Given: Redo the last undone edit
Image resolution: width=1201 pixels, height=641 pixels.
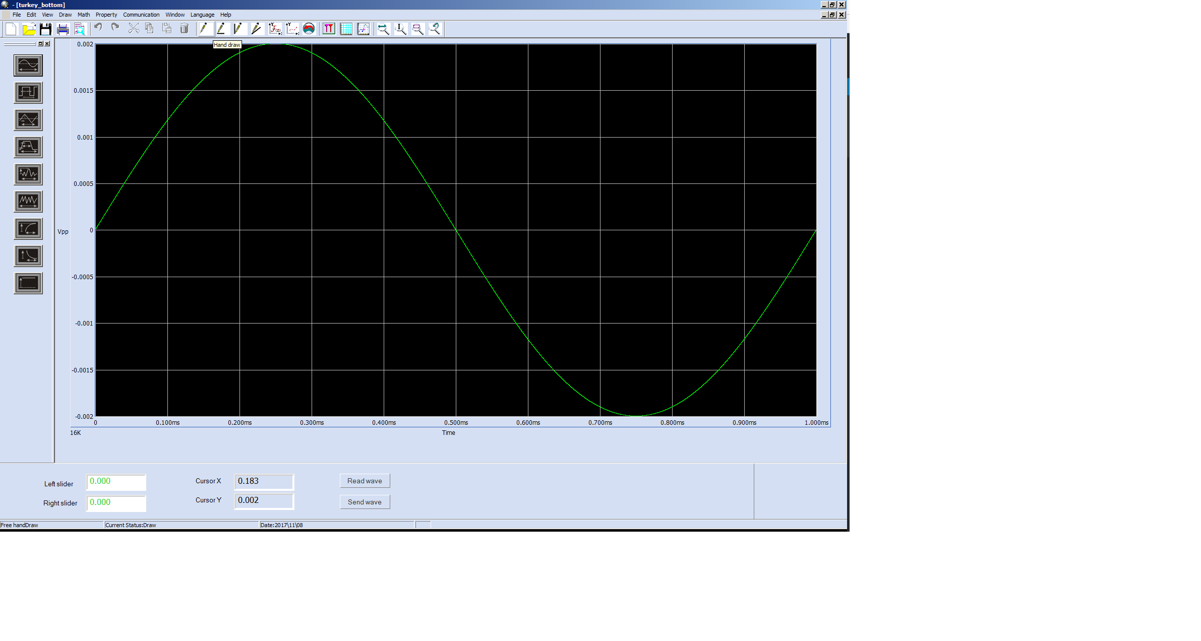Looking at the screenshot, I should point(115,28).
